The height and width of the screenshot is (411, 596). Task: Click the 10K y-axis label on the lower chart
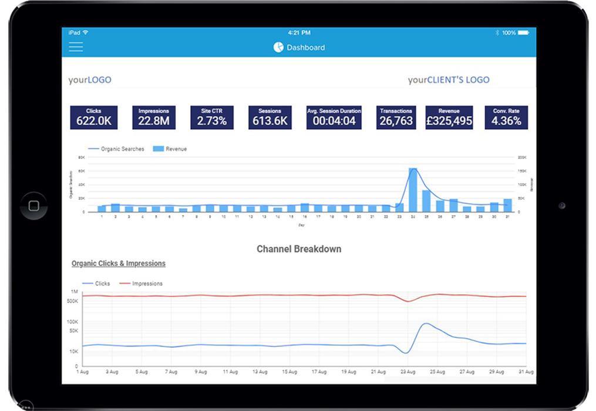coord(74,352)
